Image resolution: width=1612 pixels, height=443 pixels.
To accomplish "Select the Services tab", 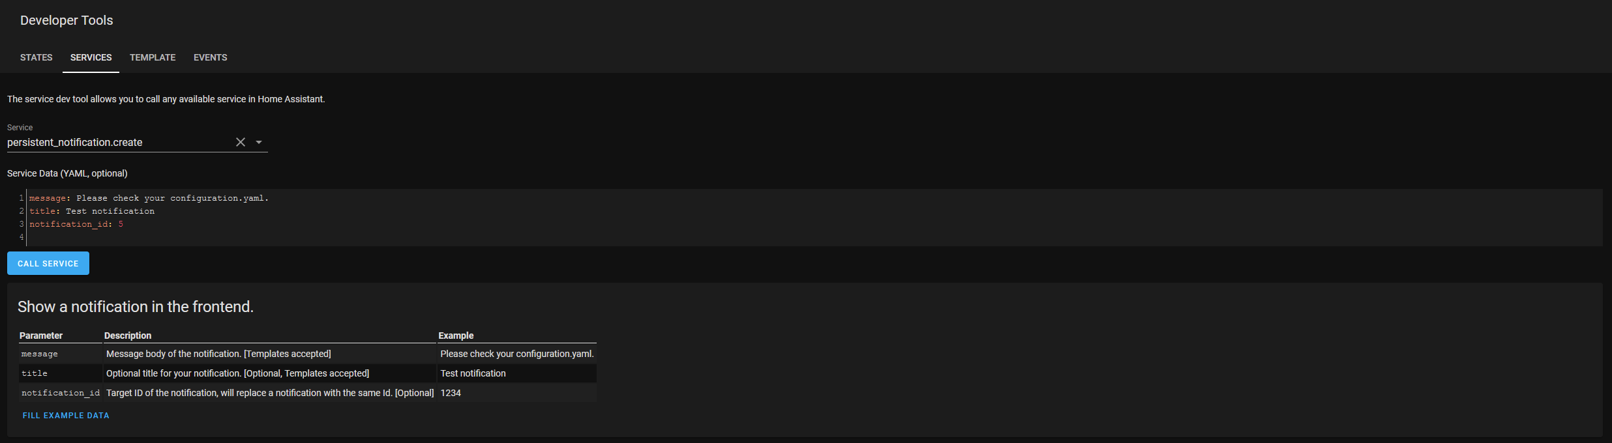I will (91, 57).
